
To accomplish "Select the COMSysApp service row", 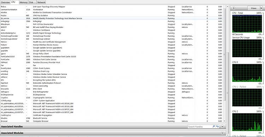I will (x=112, y=101).
